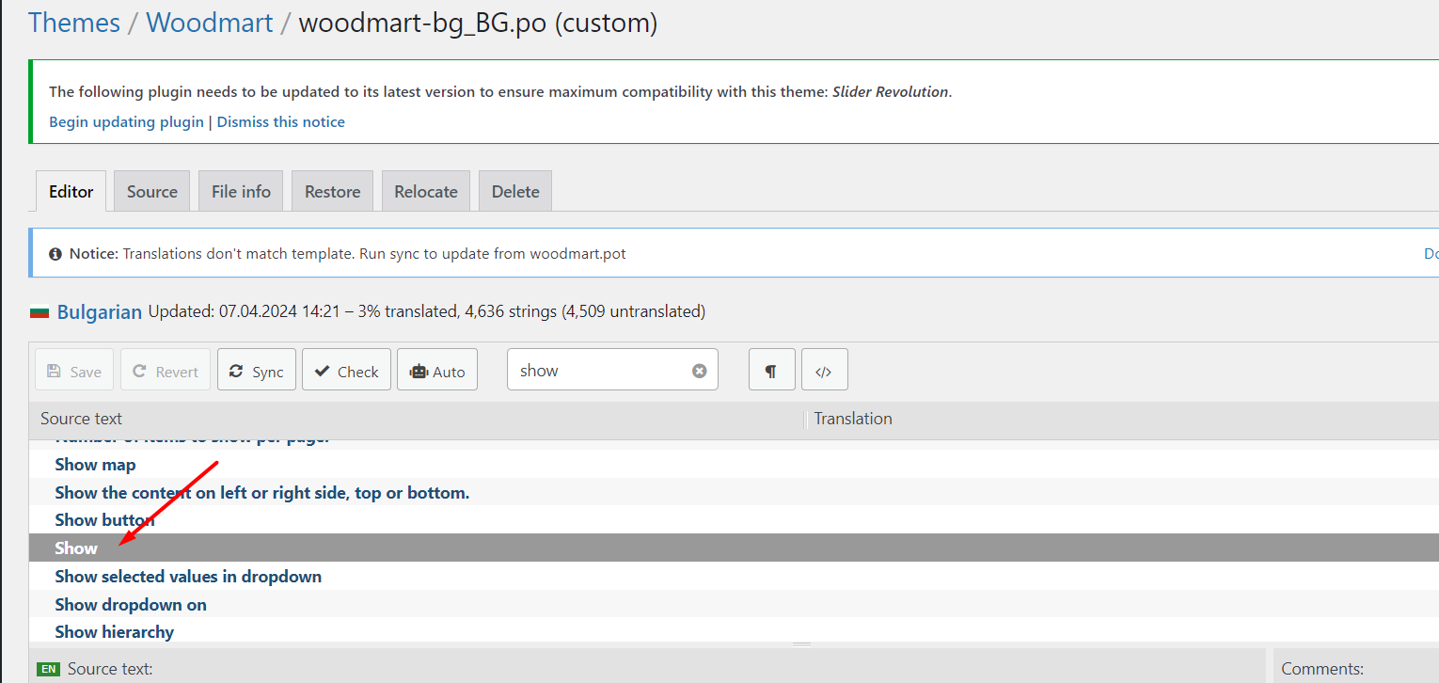Click the Save button
Screen dimensions: 1439x683
click(74, 370)
